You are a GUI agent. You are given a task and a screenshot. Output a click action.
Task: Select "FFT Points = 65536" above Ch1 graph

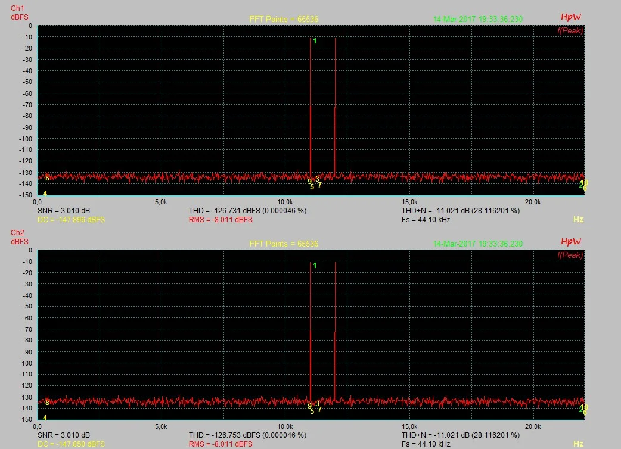coord(284,19)
